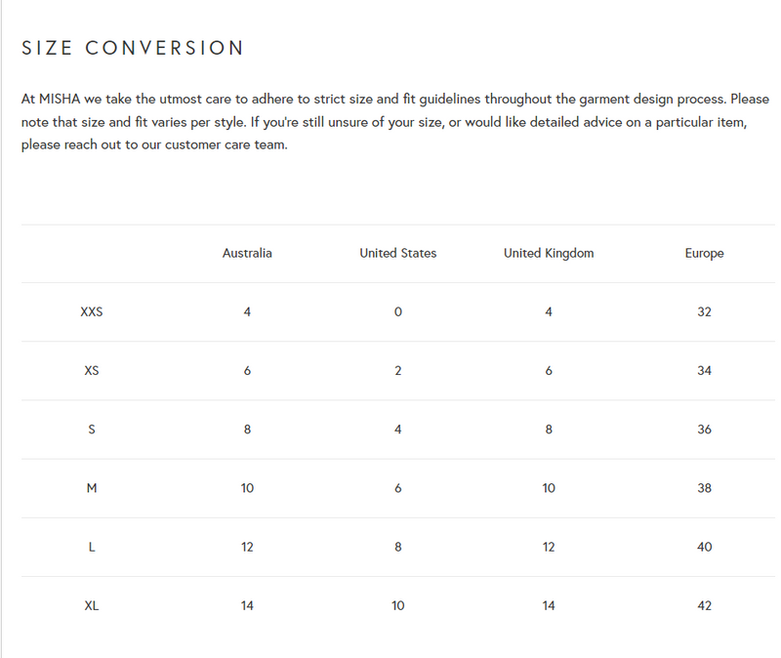Click the SIZE CONVERSION heading
Screen dimensions: 781x658
[133, 48]
